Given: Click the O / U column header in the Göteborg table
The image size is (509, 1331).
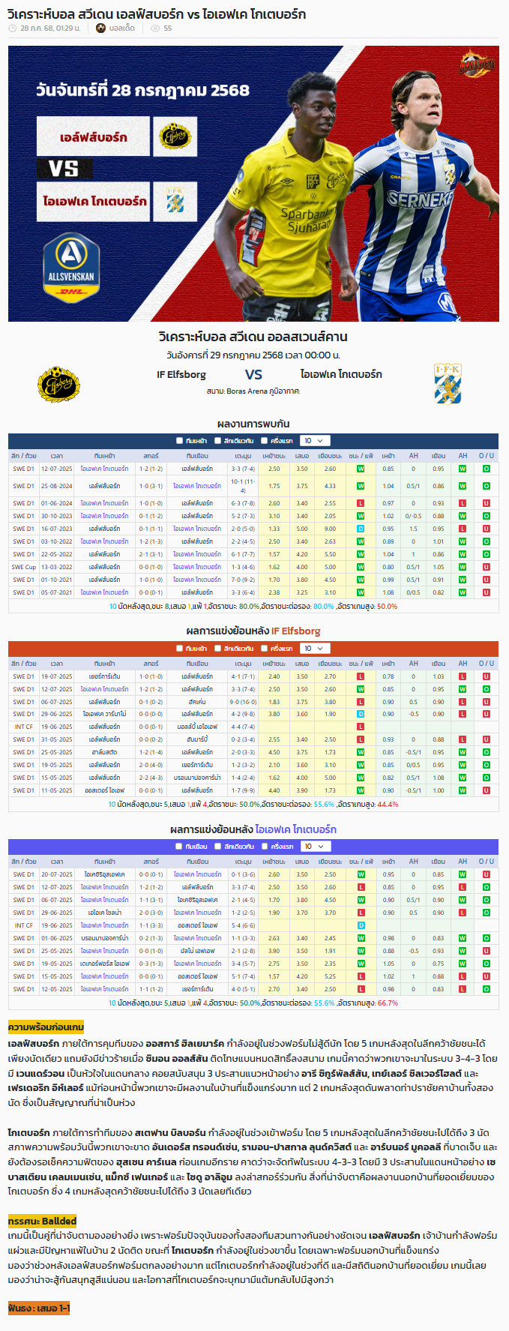Looking at the screenshot, I should [487, 862].
